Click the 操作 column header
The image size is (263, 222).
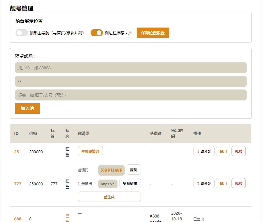[x=197, y=133]
